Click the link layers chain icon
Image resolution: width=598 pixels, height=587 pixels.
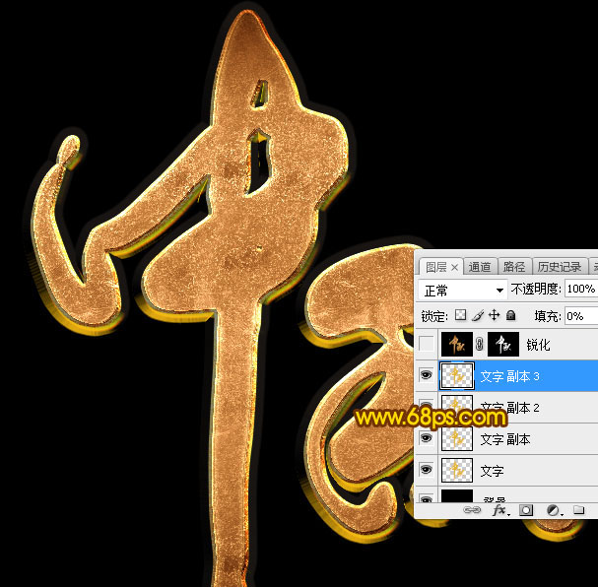(x=472, y=510)
